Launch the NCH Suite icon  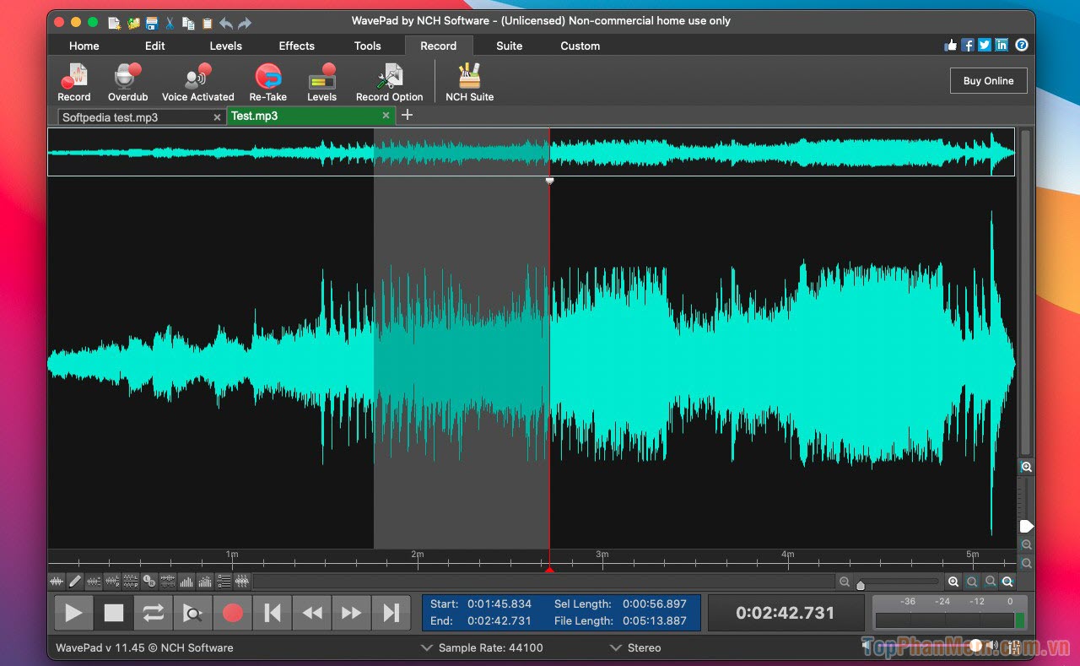(469, 83)
